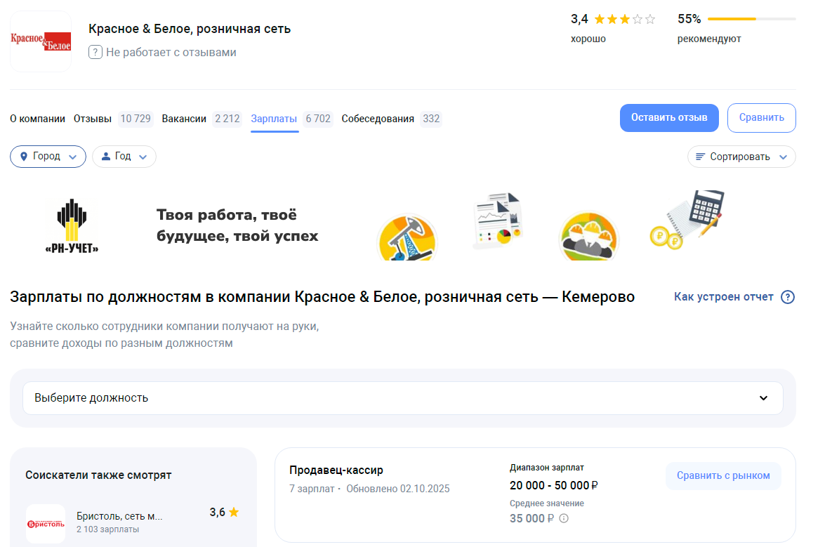Viewport: 832px width, 547px height.
Task: Click the question mark icon next to 'Как устроен отчет'
Action: pyautogui.click(x=788, y=297)
